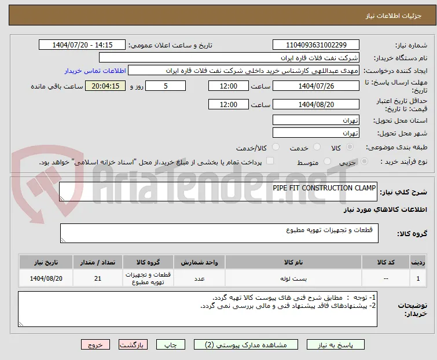Select the متوسط purchase type radio

pos(327,161)
